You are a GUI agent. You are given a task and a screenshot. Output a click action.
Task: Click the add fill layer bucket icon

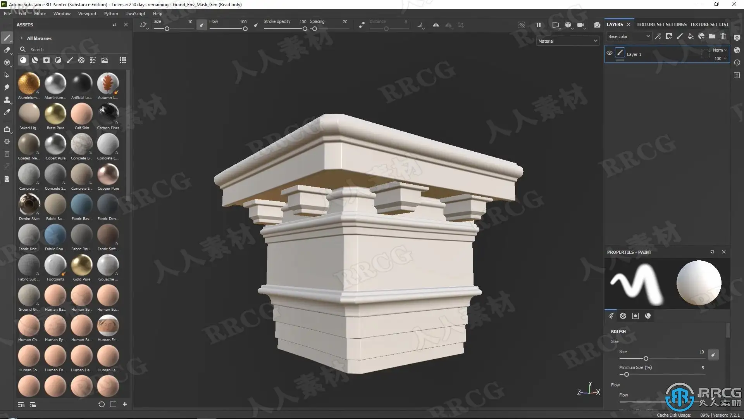pyautogui.click(x=691, y=36)
